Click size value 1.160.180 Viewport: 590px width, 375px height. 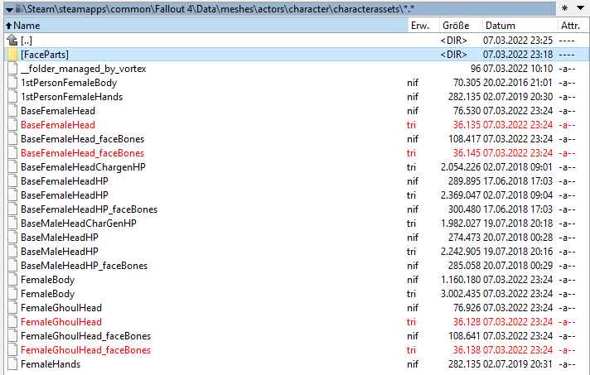461,280
